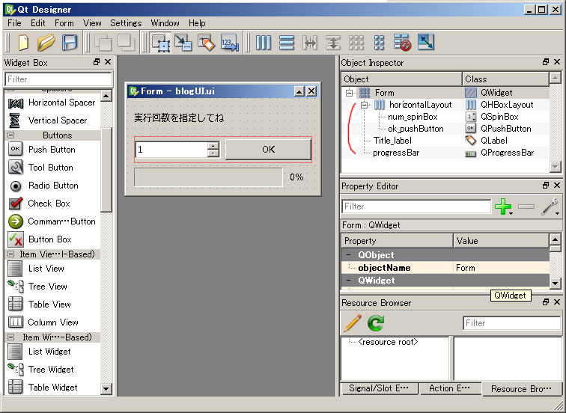
Task: Click the Property Editor Filter field
Action: 416,206
